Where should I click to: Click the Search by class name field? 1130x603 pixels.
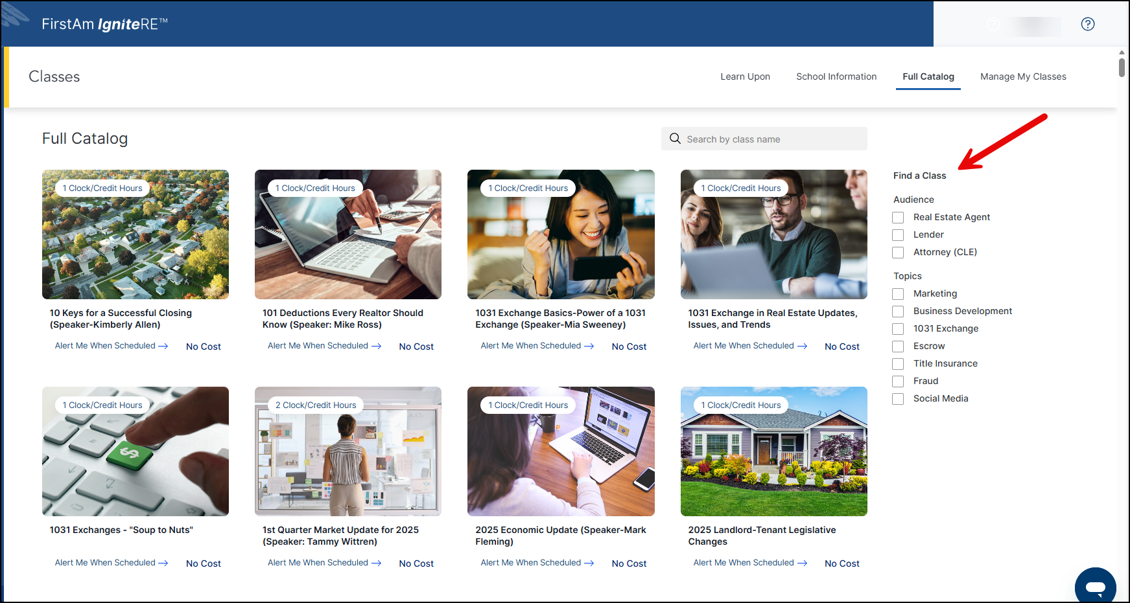[x=771, y=139]
